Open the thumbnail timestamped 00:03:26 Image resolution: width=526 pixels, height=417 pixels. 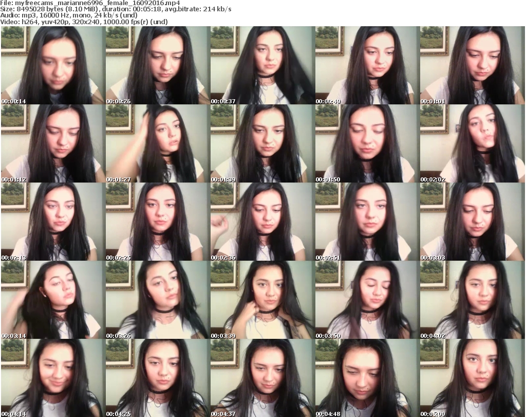pyautogui.click(x=158, y=300)
